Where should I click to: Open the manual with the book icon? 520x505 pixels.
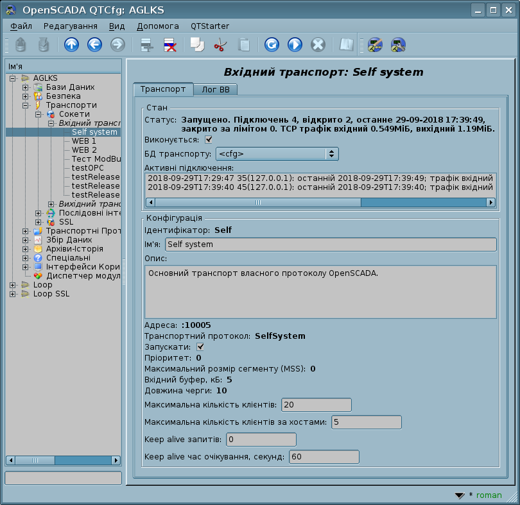coord(347,45)
